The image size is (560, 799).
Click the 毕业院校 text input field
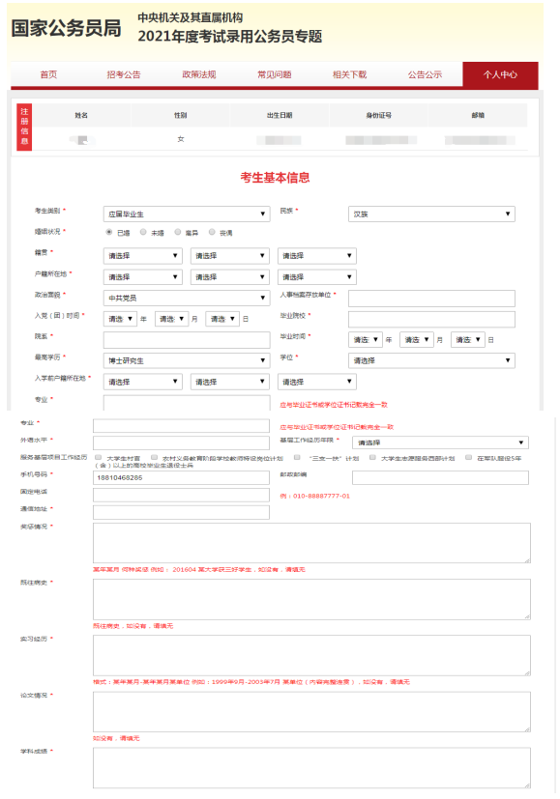[431, 320]
